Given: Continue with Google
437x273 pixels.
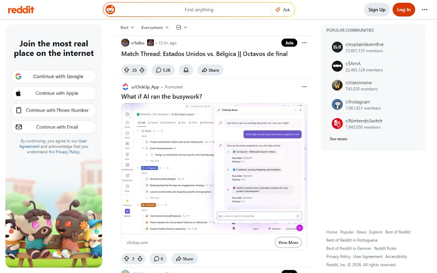Looking at the screenshot, I should tap(54, 76).
